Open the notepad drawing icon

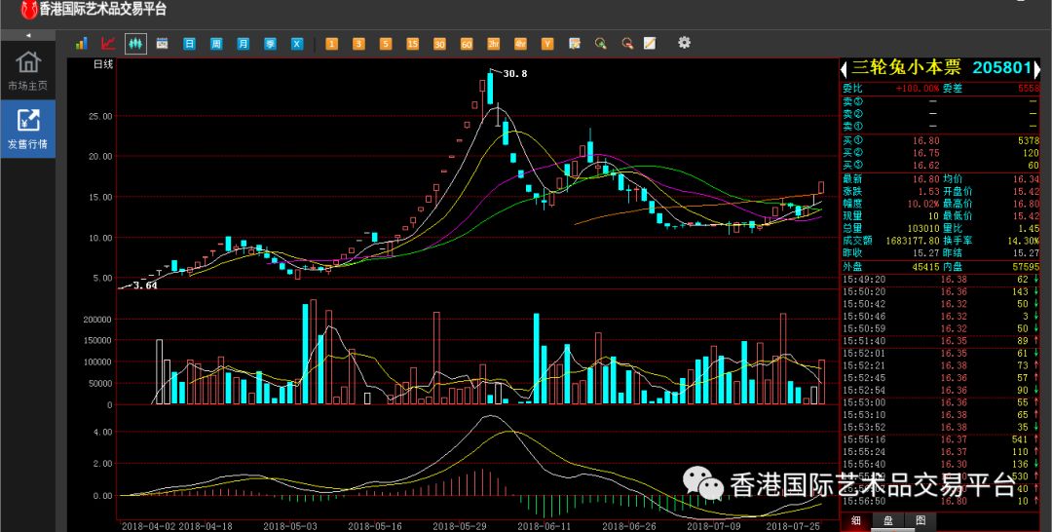point(650,44)
